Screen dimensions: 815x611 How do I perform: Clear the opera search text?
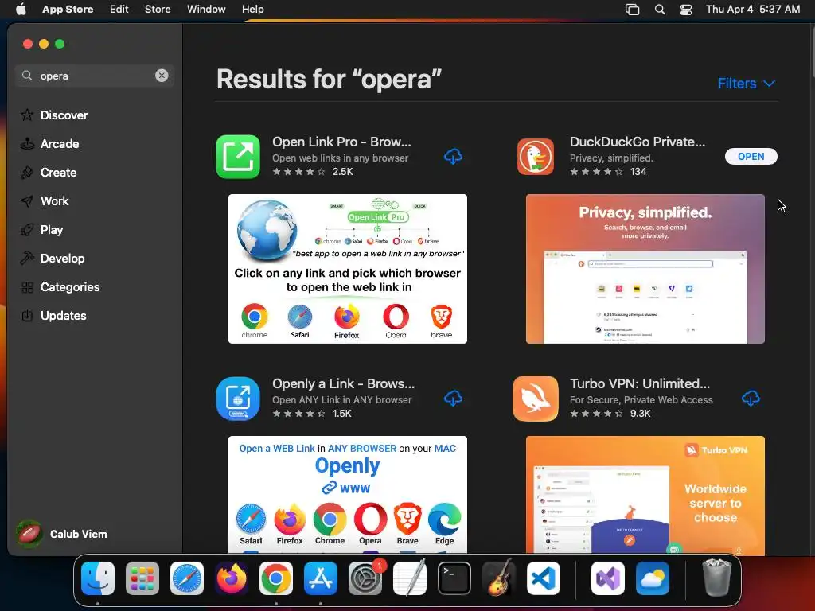point(162,76)
